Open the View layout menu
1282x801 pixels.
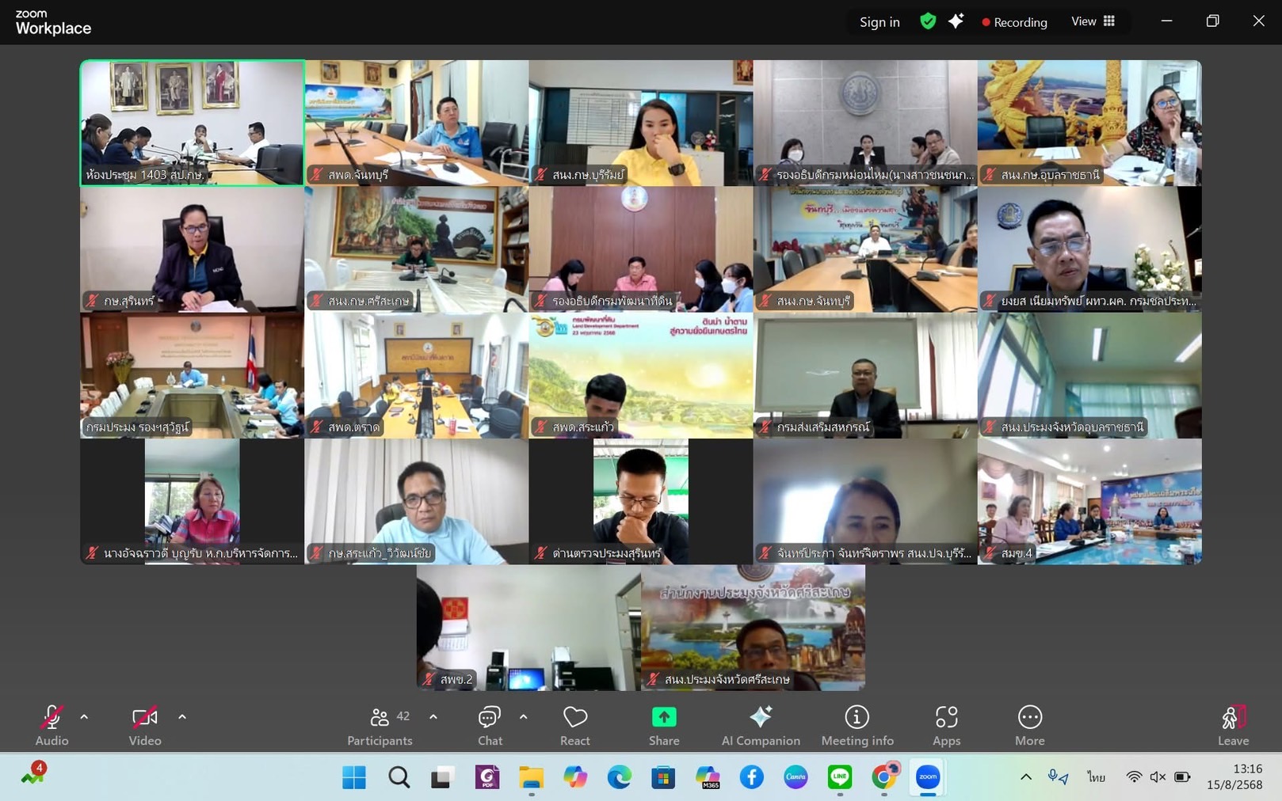1093,21
